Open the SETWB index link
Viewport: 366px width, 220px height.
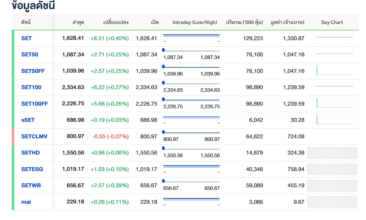[x=31, y=186]
